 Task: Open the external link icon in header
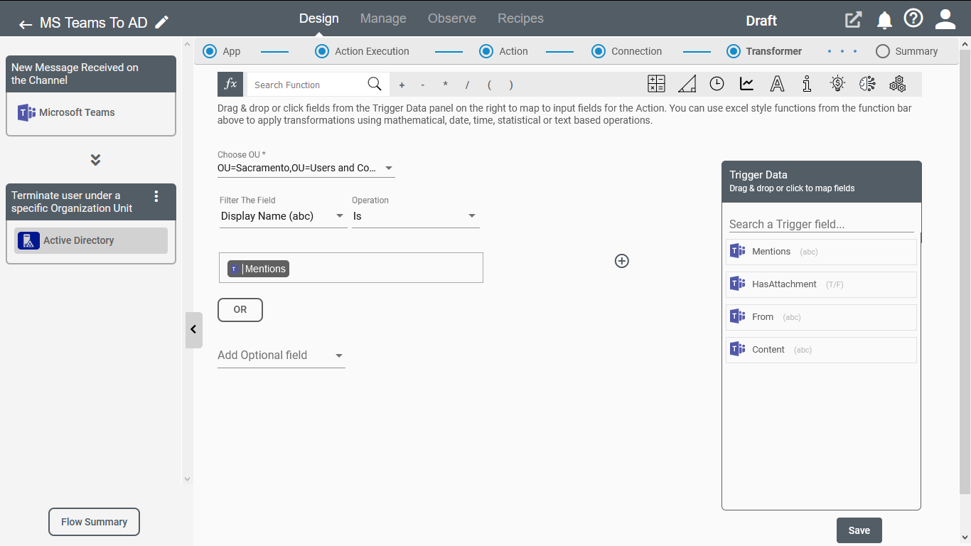coord(853,20)
